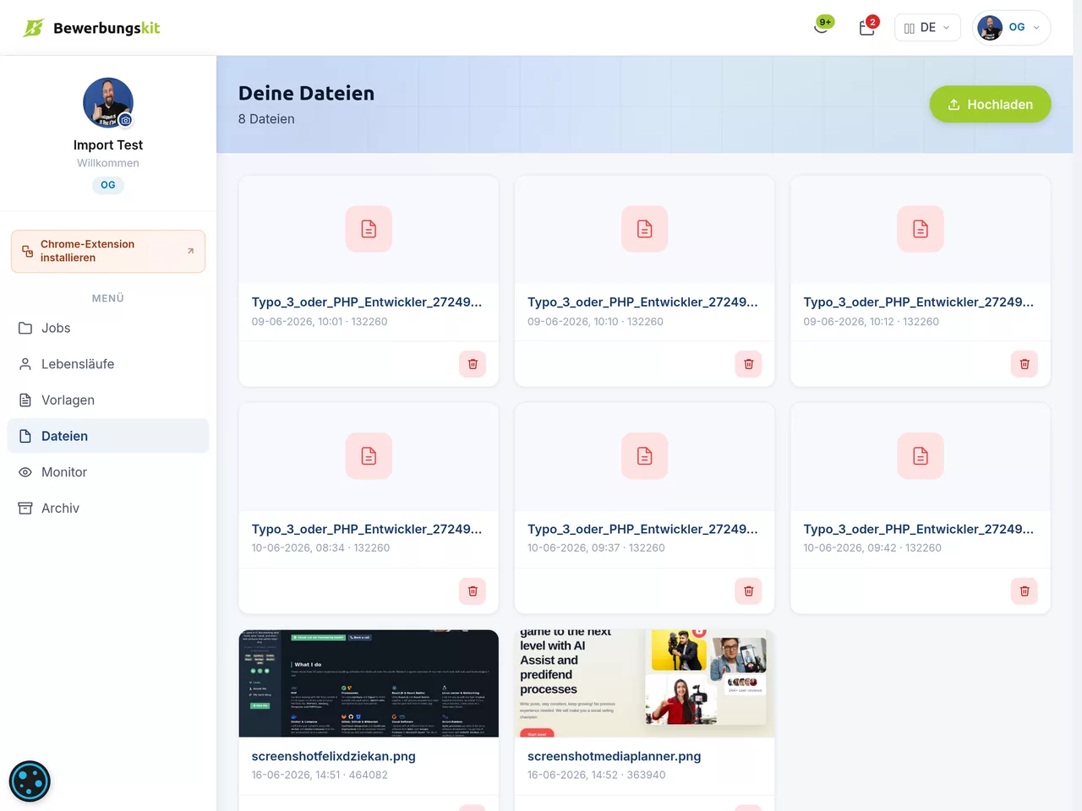The height and width of the screenshot is (811, 1082).
Task: Click file name above 10-06-2026, 09:42
Action: click(x=919, y=529)
